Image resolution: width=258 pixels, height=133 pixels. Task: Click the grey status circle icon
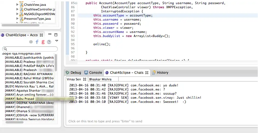click(31, 42)
